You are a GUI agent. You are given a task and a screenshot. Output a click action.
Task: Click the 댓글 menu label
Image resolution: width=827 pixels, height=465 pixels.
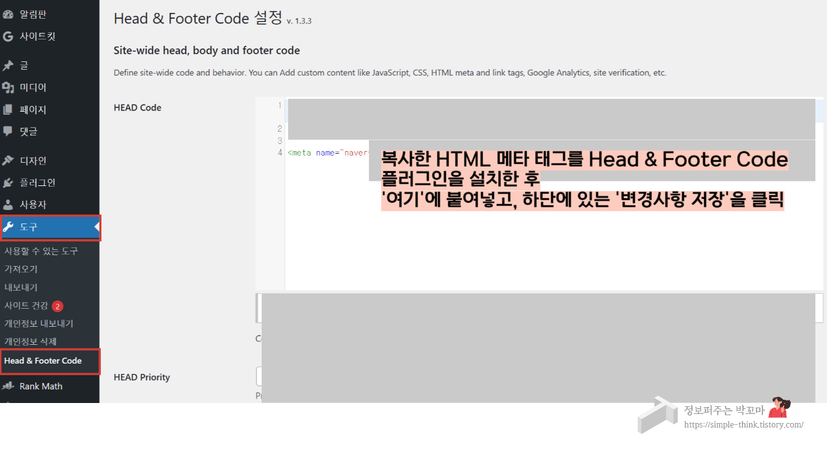point(28,131)
